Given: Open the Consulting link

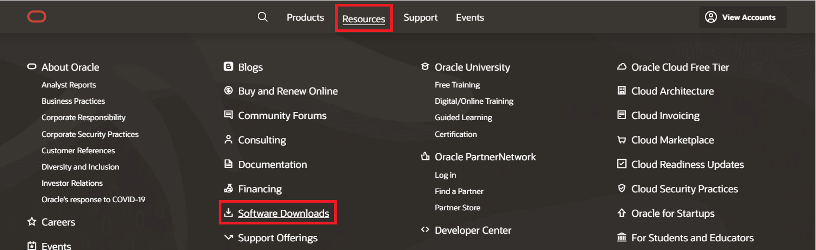Looking at the screenshot, I should (x=262, y=140).
